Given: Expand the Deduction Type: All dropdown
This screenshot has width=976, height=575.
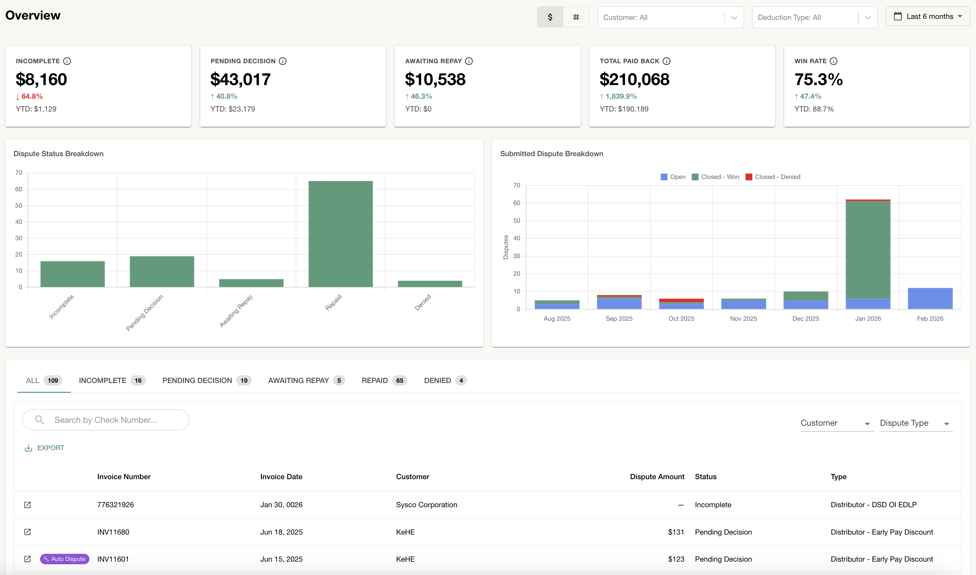Looking at the screenshot, I should [814, 17].
